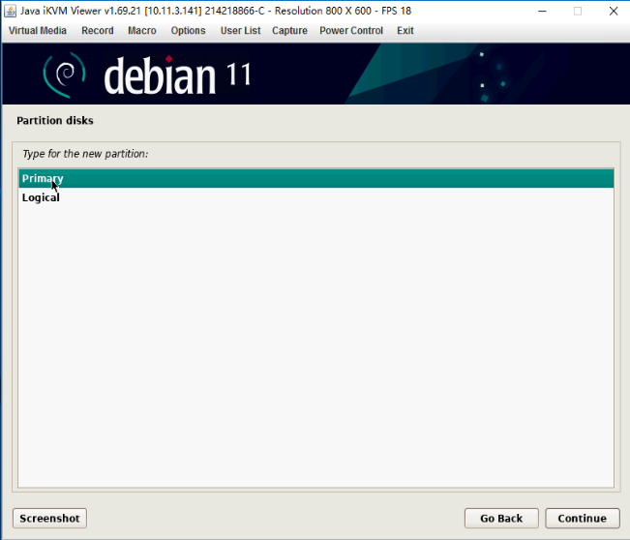Open the Record menu
The height and width of the screenshot is (540, 630).
click(x=98, y=31)
